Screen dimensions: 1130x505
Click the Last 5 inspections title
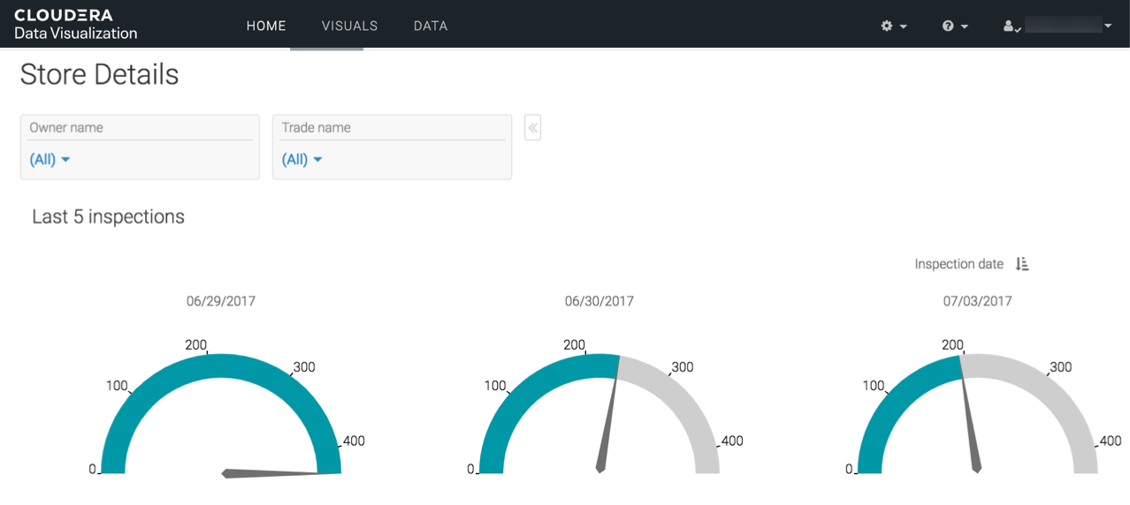coord(108,217)
